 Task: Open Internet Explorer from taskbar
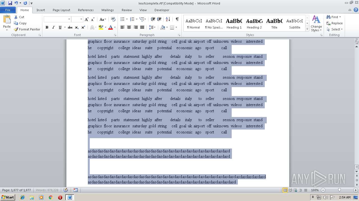point(22,197)
